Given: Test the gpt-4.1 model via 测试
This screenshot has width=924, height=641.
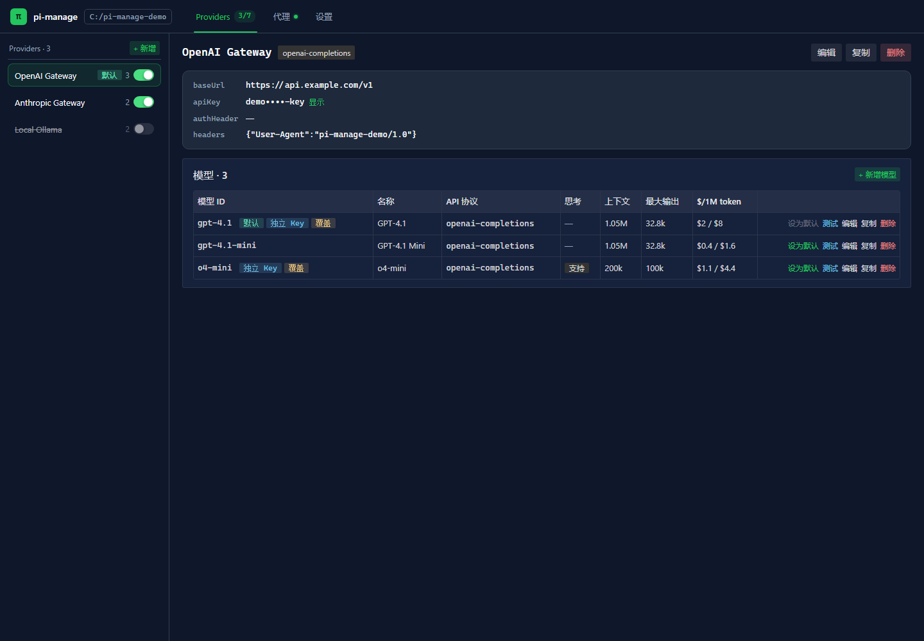Looking at the screenshot, I should click(830, 224).
